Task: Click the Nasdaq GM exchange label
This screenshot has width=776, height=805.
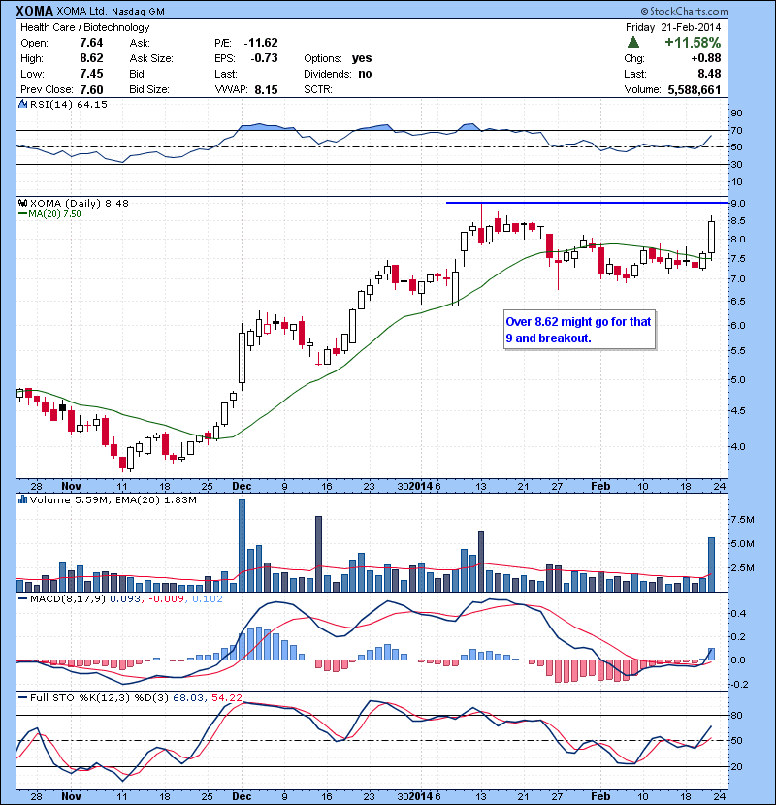Action: click(x=136, y=12)
